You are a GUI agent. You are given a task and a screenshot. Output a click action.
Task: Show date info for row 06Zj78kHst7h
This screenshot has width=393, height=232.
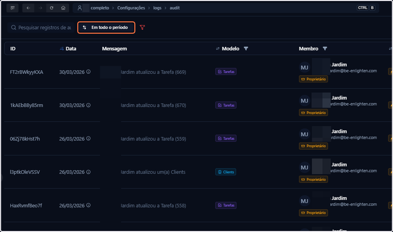(88, 138)
